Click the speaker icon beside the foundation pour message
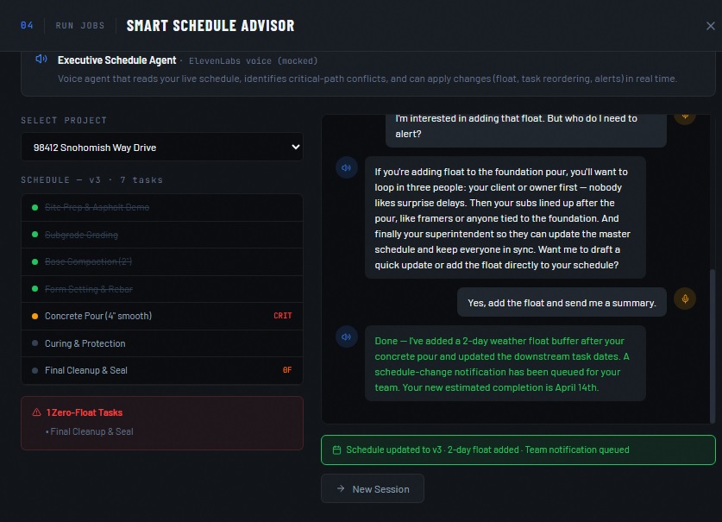722x522 pixels. (346, 168)
